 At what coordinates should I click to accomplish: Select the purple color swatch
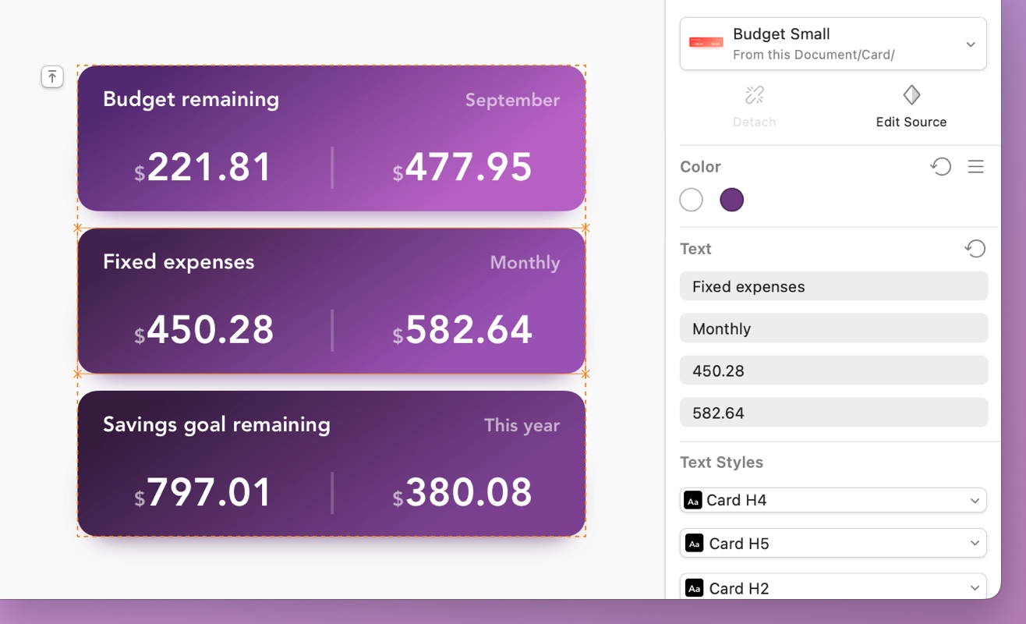[731, 200]
